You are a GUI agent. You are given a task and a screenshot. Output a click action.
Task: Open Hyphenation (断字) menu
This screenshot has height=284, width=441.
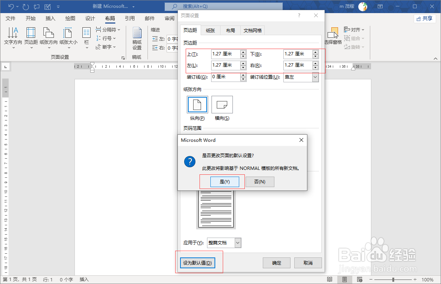point(106,47)
